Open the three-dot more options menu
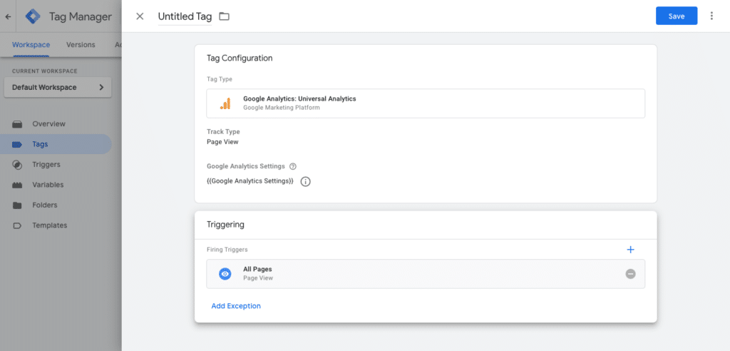 coord(711,16)
